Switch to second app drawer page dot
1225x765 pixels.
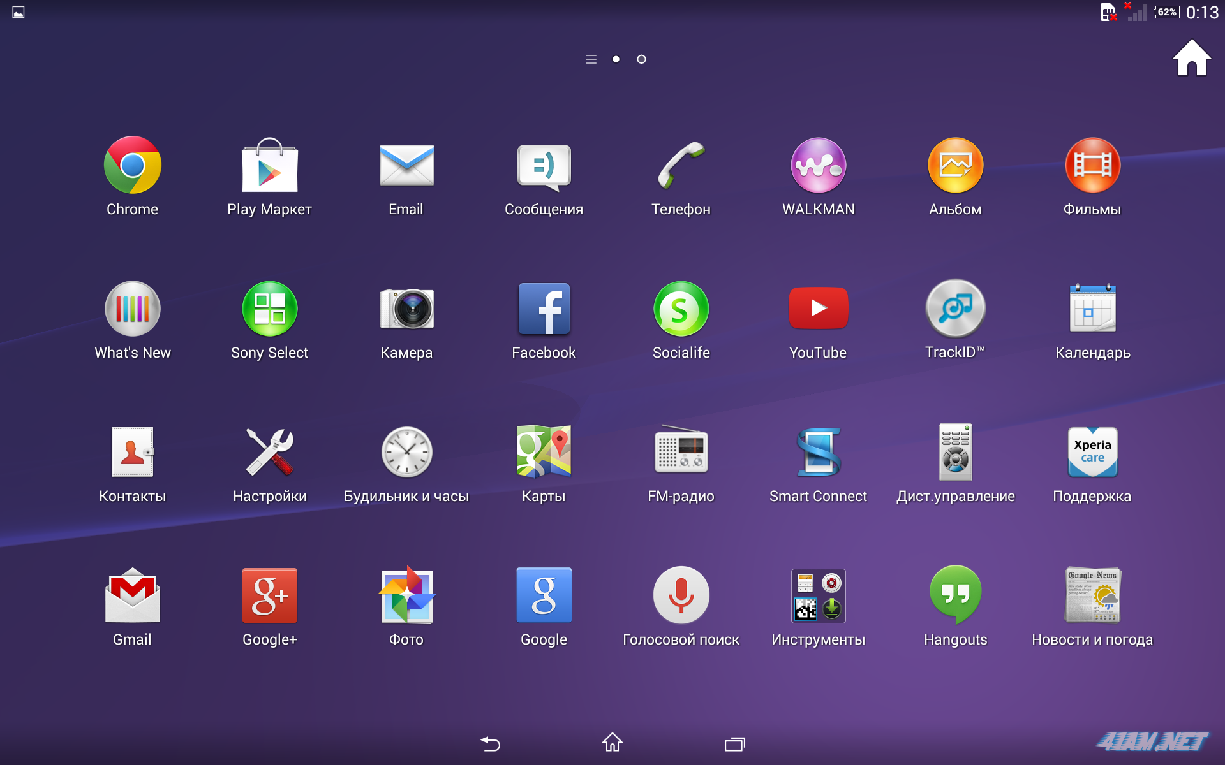641,59
